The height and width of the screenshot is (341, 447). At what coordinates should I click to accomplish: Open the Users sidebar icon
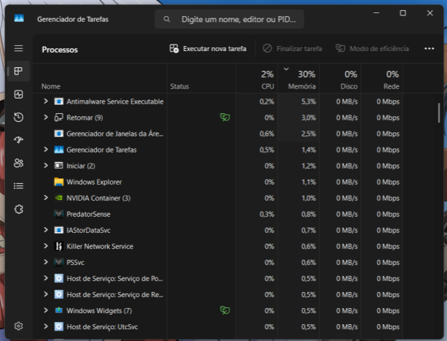pyautogui.click(x=18, y=163)
